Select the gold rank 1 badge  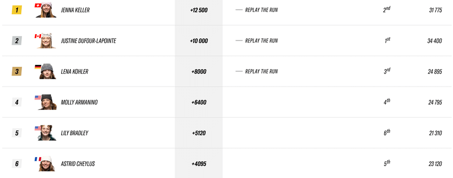coord(17,10)
